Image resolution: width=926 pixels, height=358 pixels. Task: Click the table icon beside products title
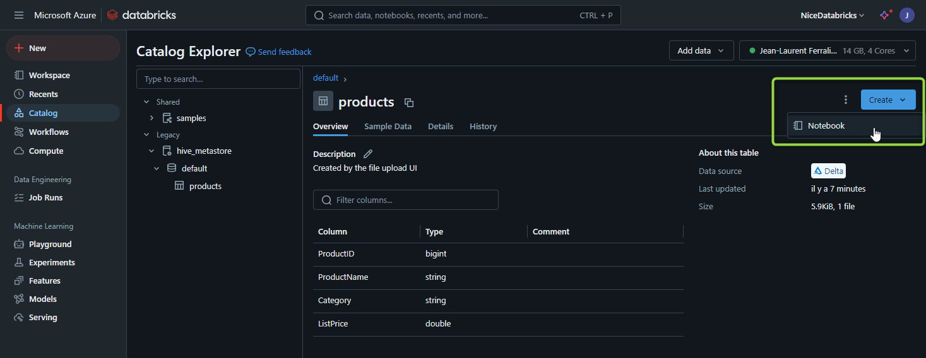tap(323, 101)
